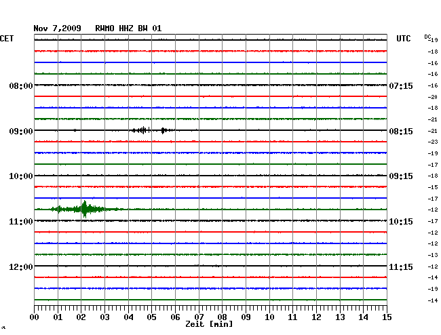Image resolution: width=441 pixels, height=335 pixels.
Task: Click the station label "RWMO HHZ BW 01"
Action: (x=128, y=28)
